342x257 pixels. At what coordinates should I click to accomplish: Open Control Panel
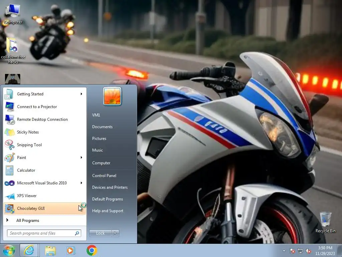click(104, 176)
